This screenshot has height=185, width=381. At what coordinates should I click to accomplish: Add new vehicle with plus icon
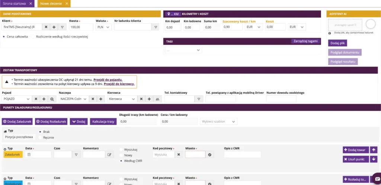coord(44,99)
